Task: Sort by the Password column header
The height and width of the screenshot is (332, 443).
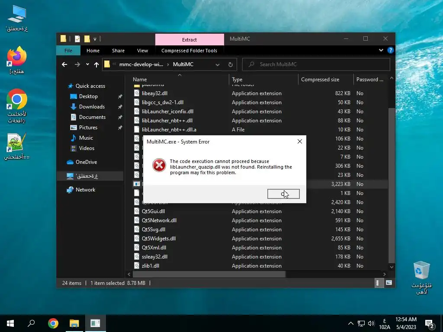Action: coord(370,80)
